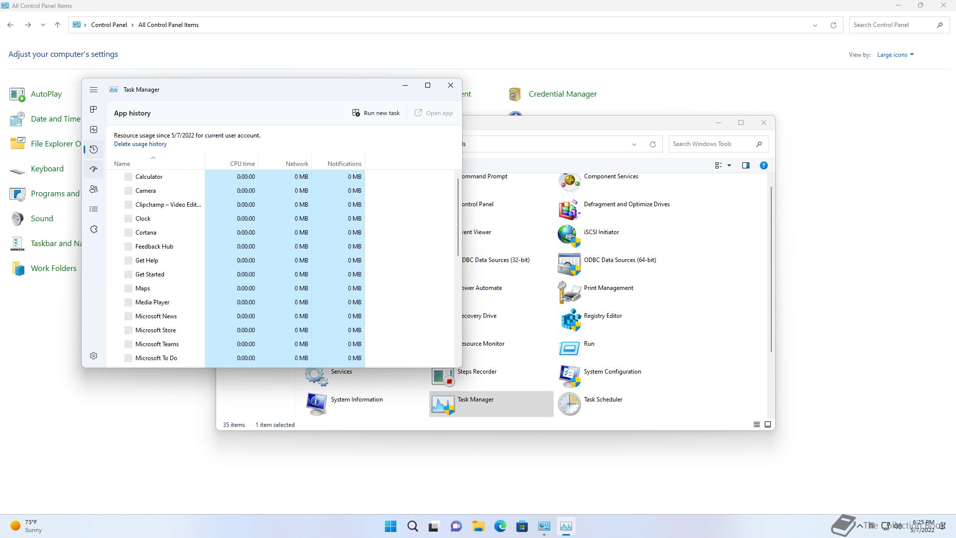Viewport: 956px width, 538px height.
Task: Open Task Manager settings gear
Action: 94,356
